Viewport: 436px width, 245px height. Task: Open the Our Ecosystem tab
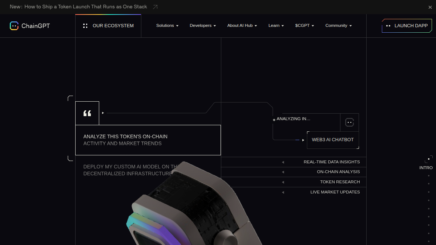[x=108, y=26]
